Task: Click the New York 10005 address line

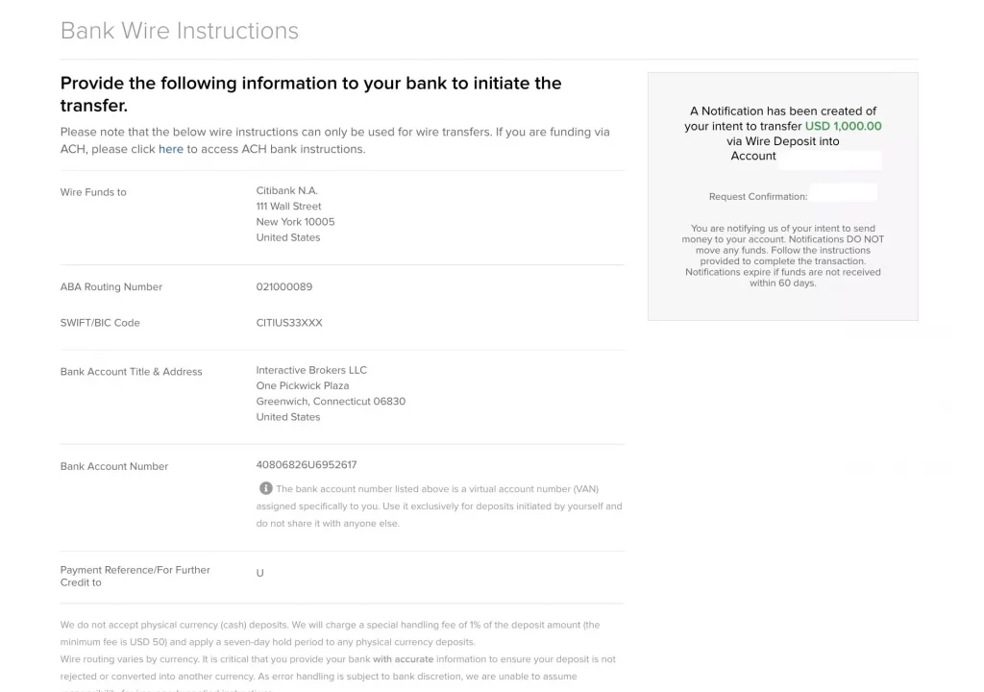Action: click(x=295, y=222)
